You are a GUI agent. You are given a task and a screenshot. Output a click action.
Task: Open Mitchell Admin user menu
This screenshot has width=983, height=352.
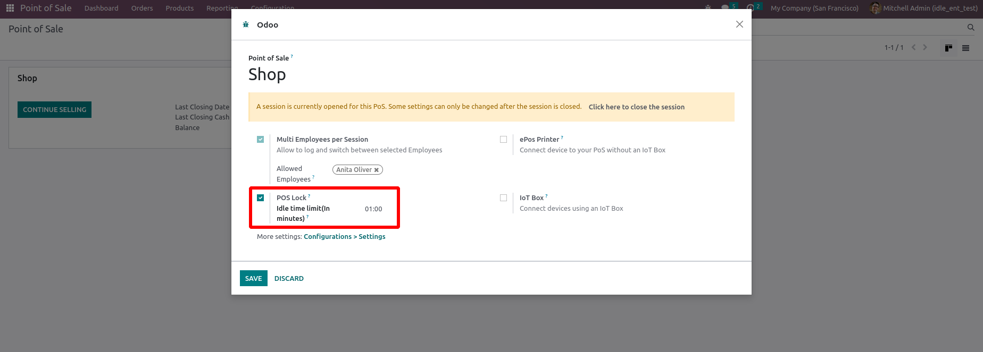pyautogui.click(x=923, y=8)
